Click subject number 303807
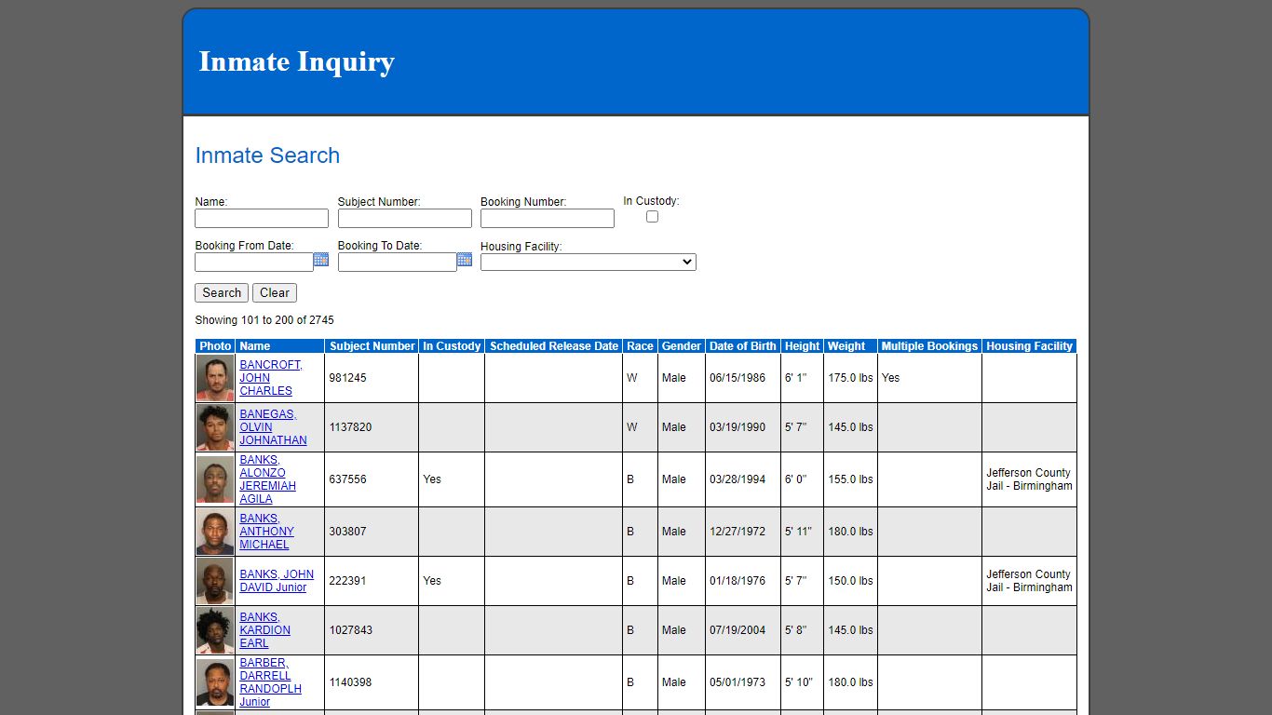The image size is (1272, 715). 347,532
